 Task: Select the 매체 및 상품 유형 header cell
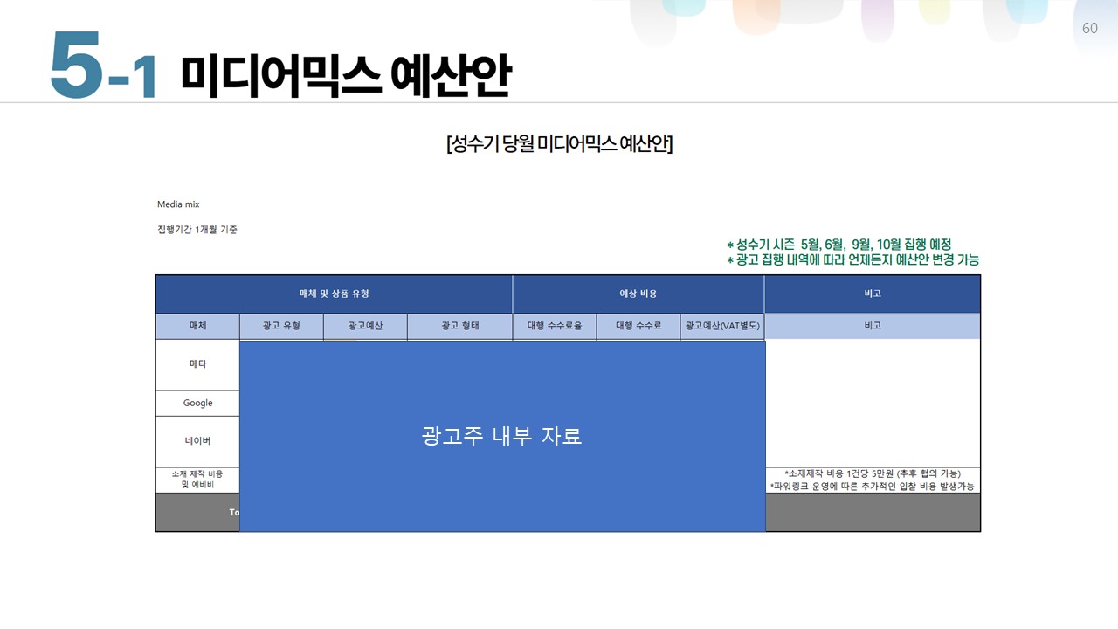point(334,294)
